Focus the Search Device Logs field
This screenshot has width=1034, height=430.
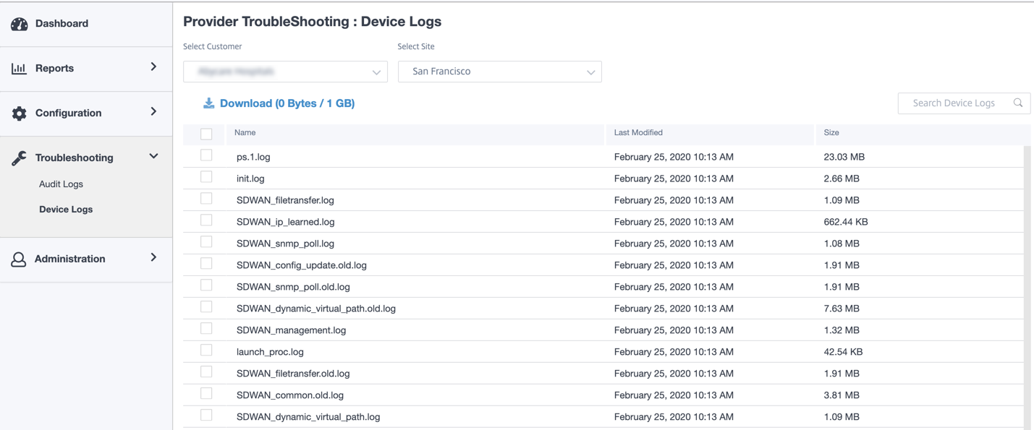click(x=964, y=103)
